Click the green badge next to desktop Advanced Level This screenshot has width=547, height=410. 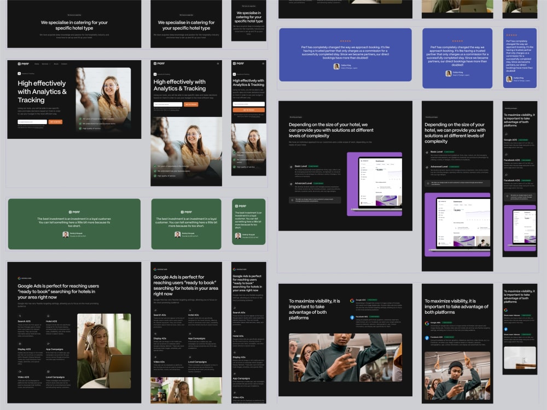318,183
